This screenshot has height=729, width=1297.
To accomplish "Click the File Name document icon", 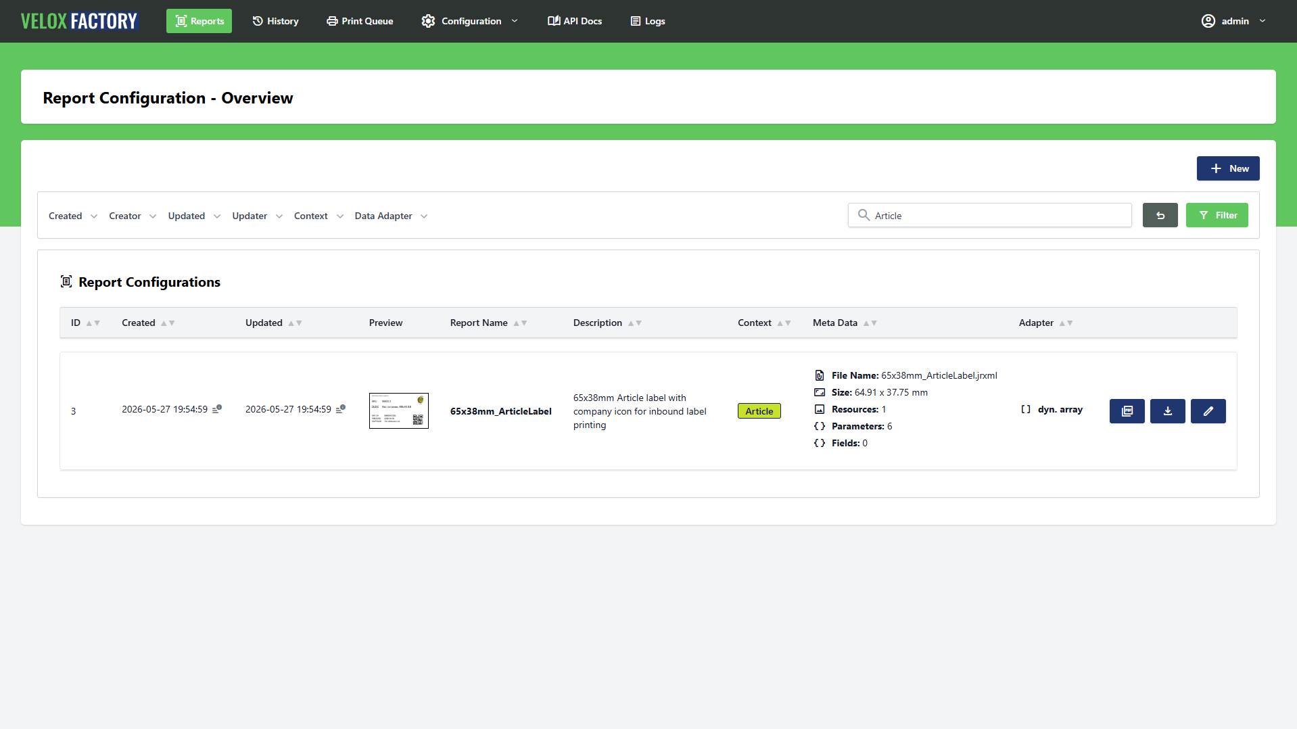I will coord(819,375).
